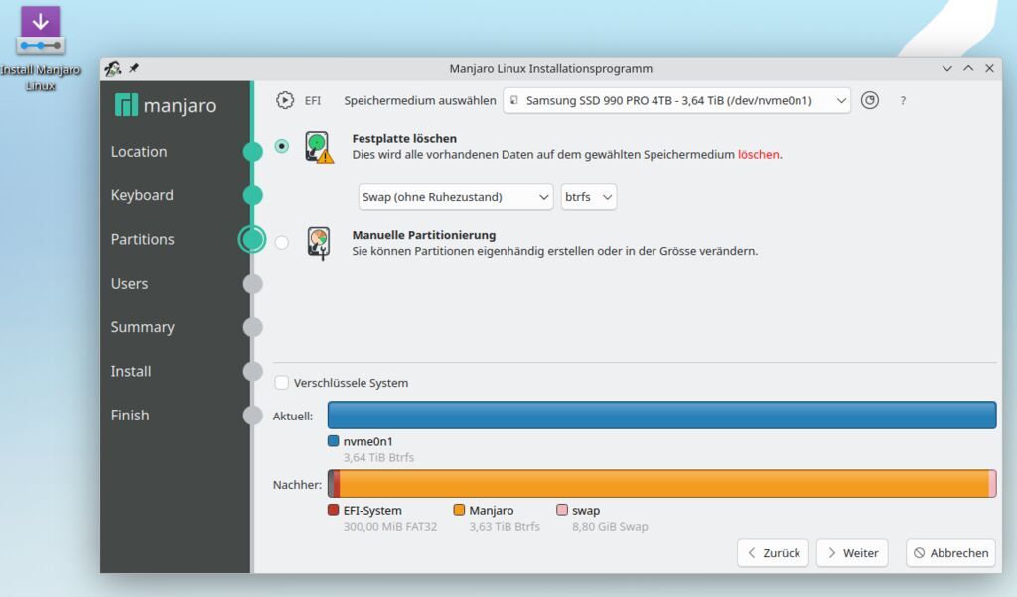1017x597 pixels.
Task: Go to the Keyboard step in sidebar
Action: [142, 195]
